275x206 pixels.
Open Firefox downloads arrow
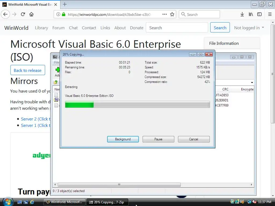click(242, 14)
